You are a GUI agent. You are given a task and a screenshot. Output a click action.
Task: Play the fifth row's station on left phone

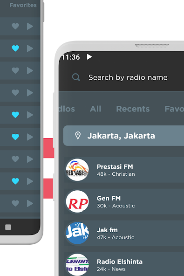pos(30,115)
